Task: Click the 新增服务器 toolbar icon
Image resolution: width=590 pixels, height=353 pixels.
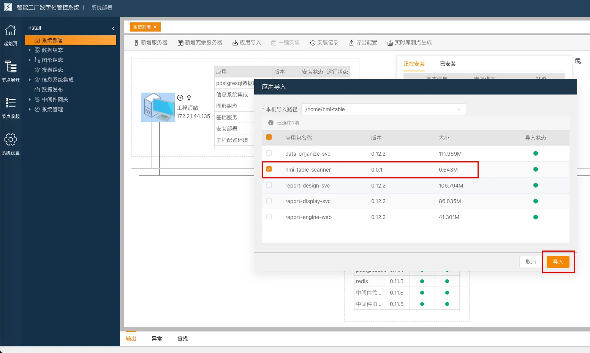Action: click(136, 43)
